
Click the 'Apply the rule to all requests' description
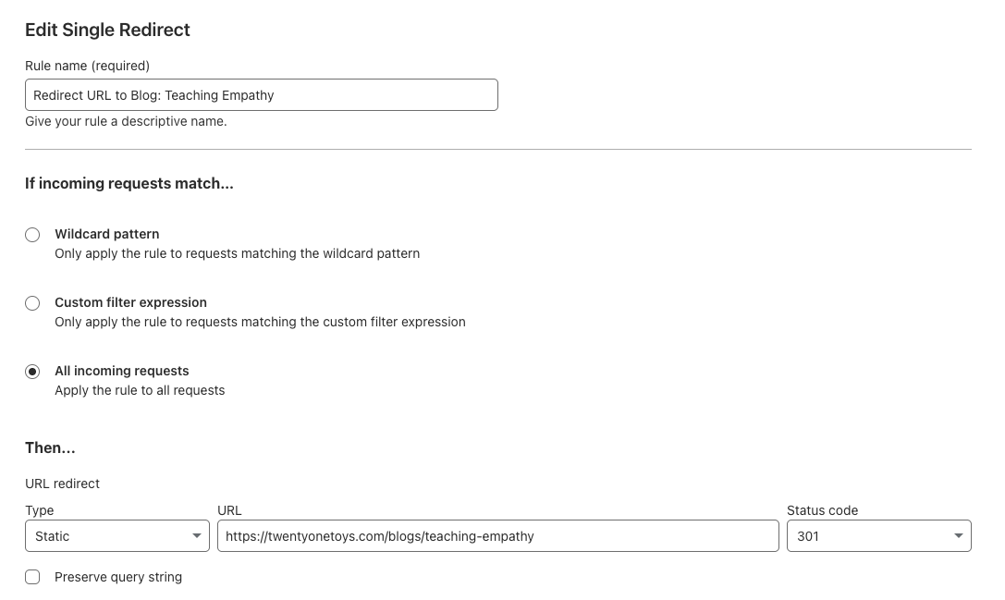tap(140, 390)
